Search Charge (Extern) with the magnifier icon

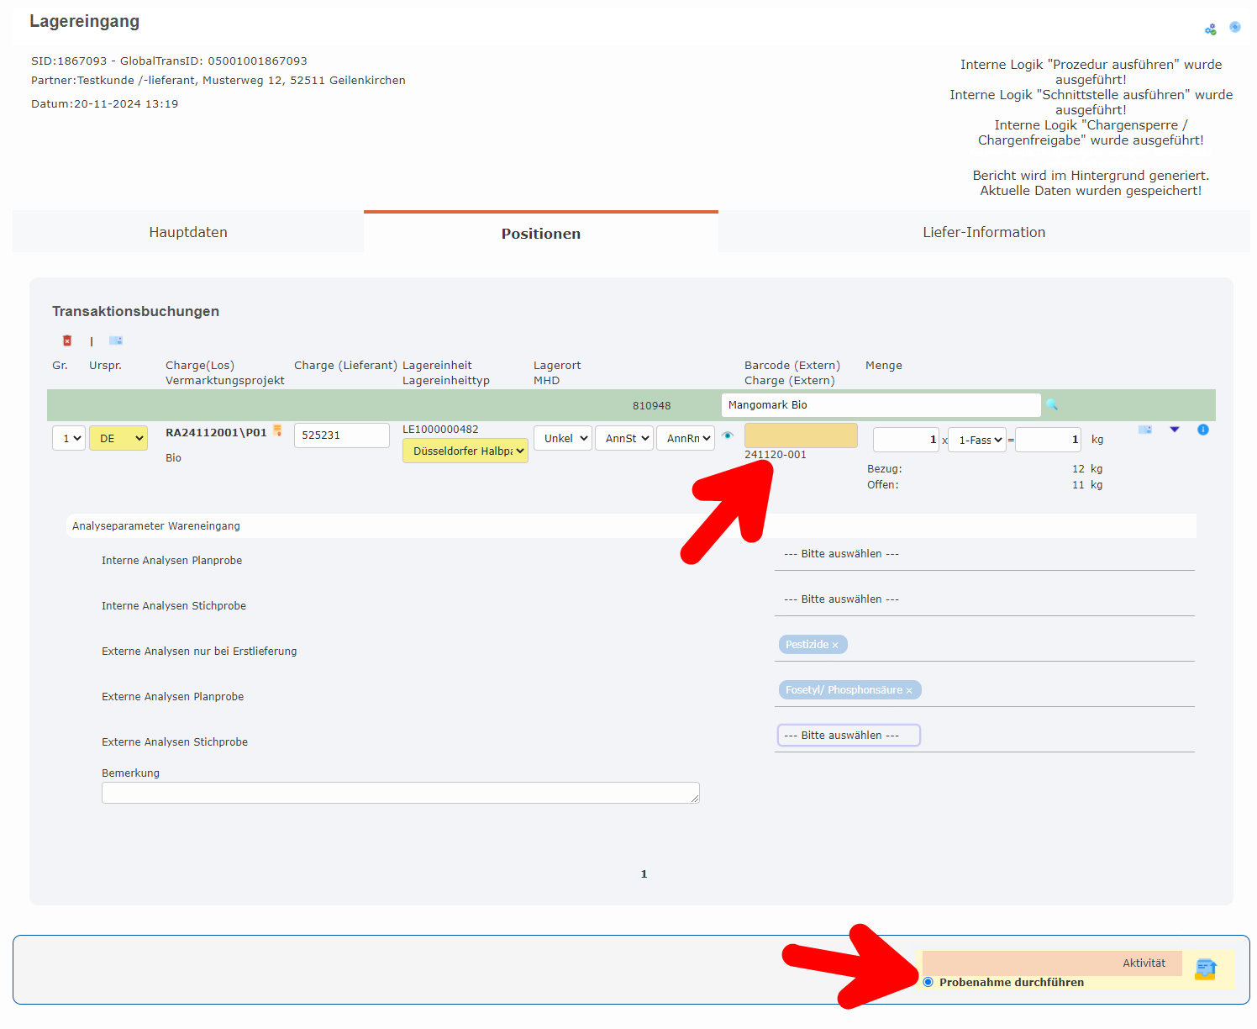(1053, 404)
